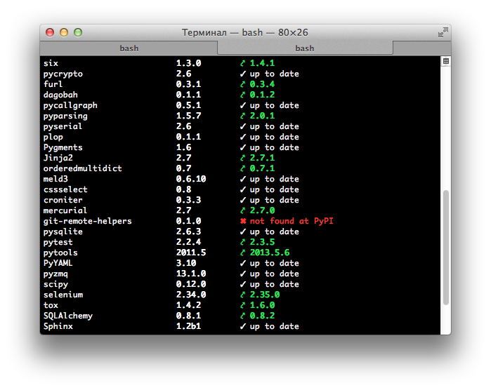Click the checkmark icon in the pysqlite row
The image size is (491, 390).
click(x=243, y=231)
